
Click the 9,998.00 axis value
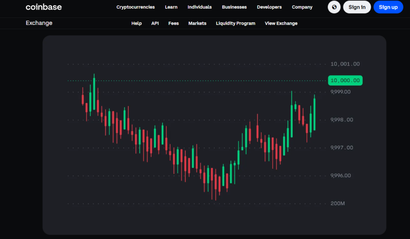pyautogui.click(x=342, y=120)
